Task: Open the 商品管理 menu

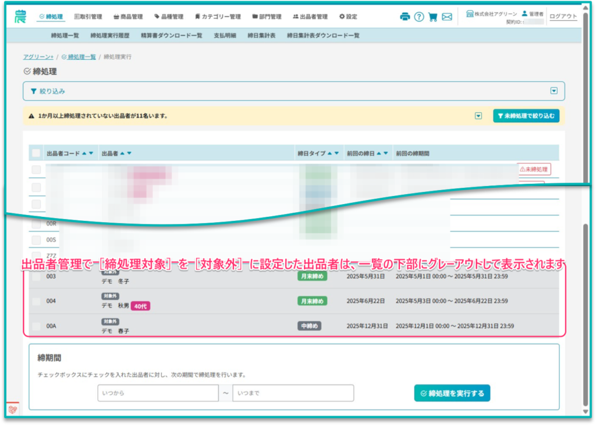Action: [128, 17]
